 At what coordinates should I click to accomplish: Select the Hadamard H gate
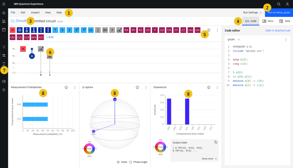pyautogui.click(x=12, y=30)
